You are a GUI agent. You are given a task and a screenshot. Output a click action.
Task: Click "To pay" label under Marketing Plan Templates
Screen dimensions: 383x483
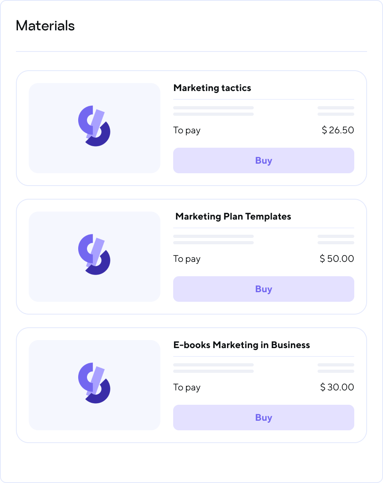coord(187,259)
